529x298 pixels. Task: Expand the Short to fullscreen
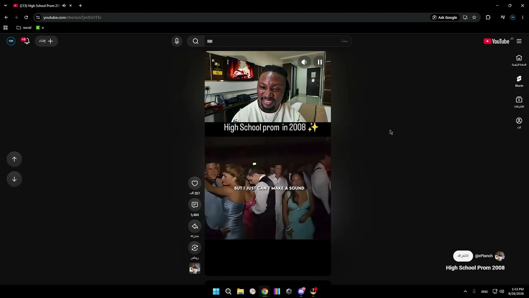click(214, 62)
